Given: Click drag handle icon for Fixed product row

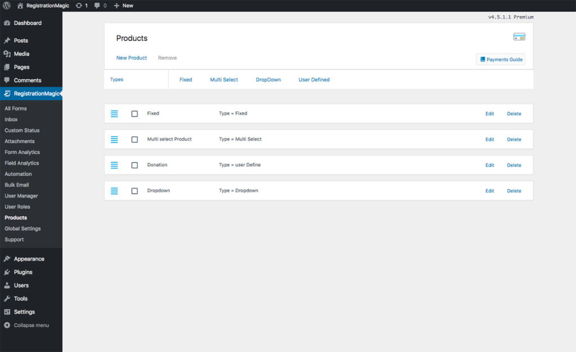Looking at the screenshot, I should click(x=114, y=113).
